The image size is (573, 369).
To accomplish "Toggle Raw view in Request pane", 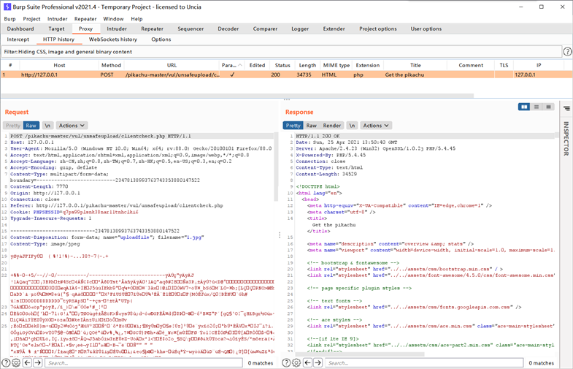I will pos(31,126).
